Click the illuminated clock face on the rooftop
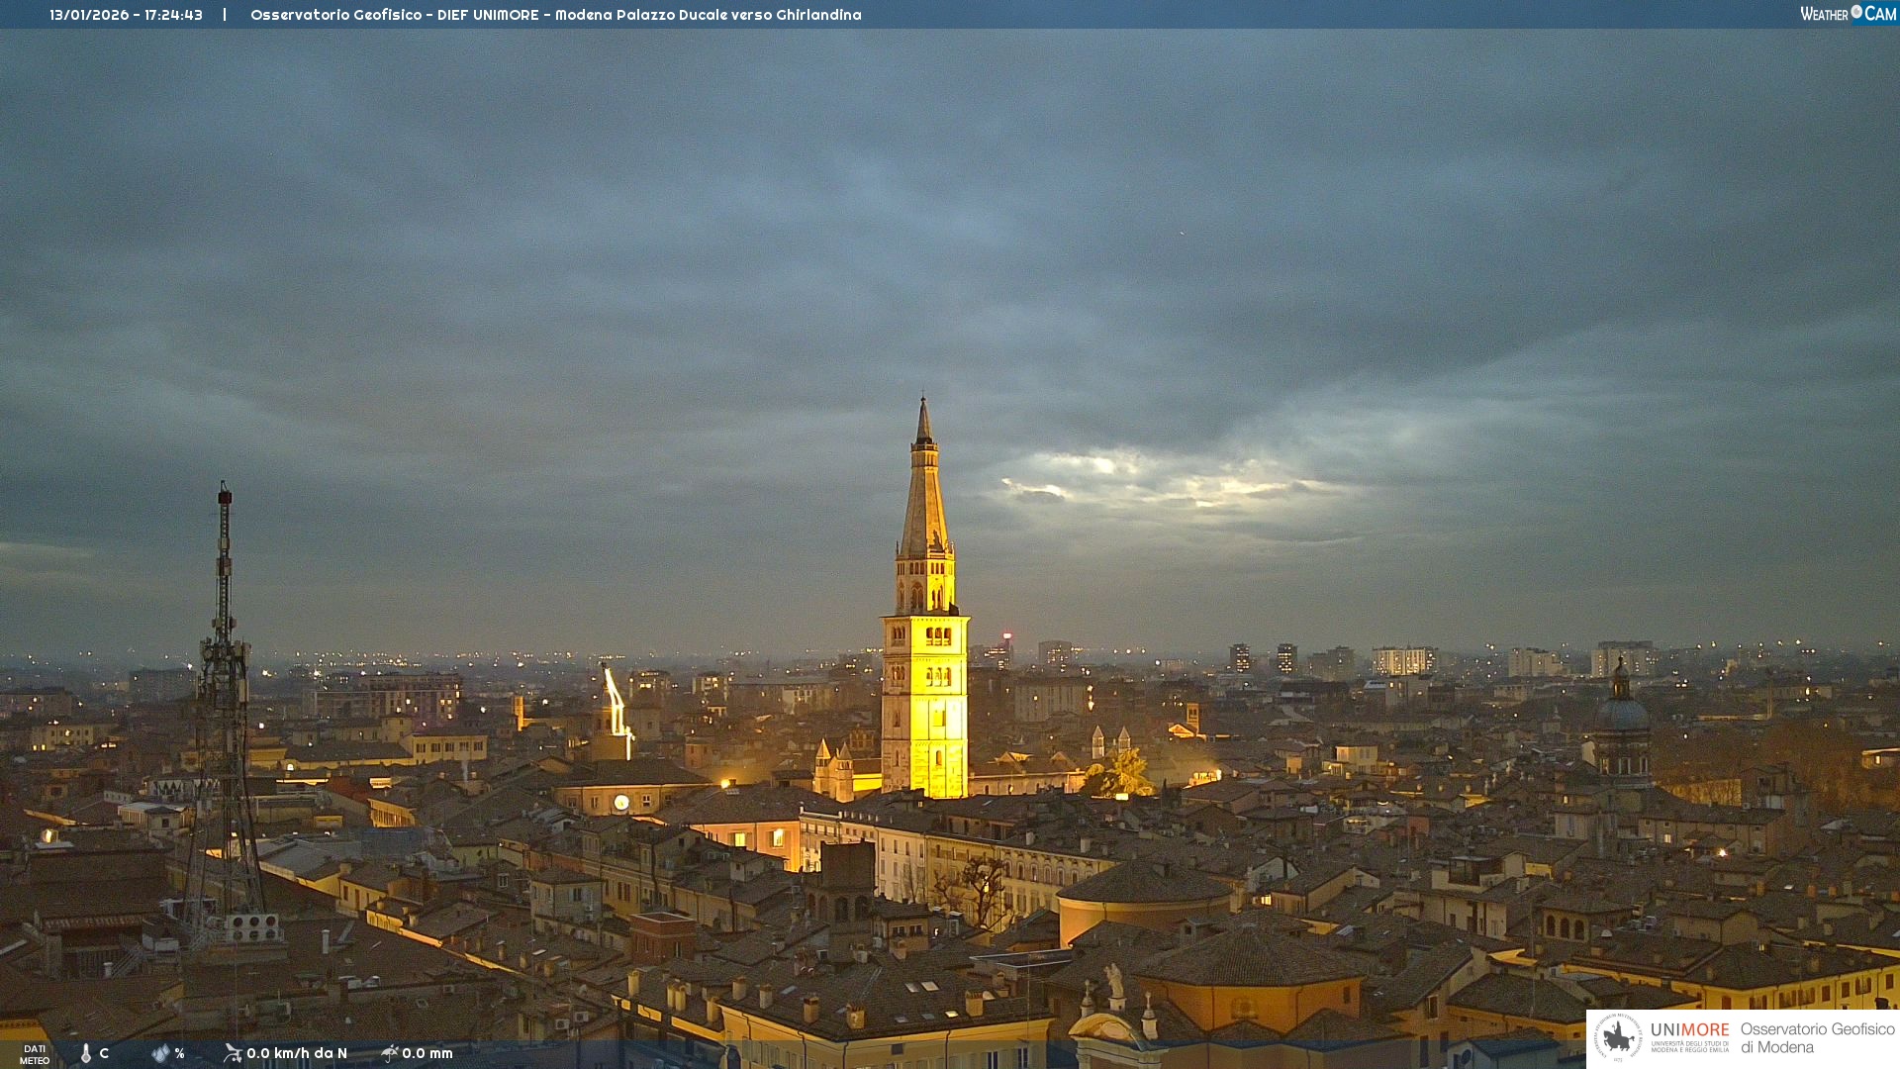The image size is (1900, 1069). tap(621, 802)
